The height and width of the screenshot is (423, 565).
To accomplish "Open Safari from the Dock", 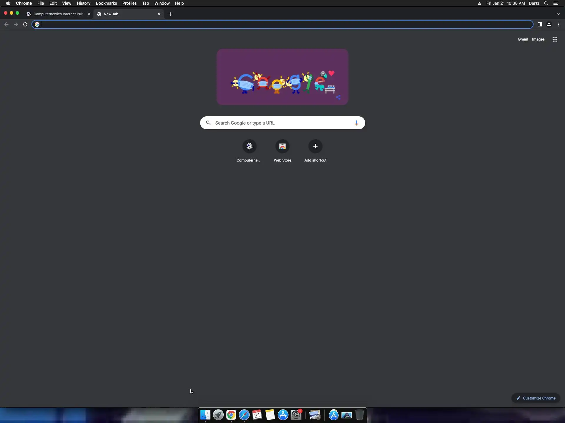I will coord(244,415).
